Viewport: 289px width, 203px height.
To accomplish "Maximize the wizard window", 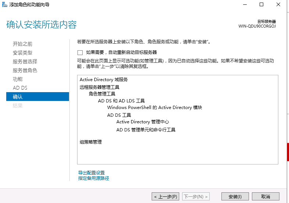I will 261,4.
